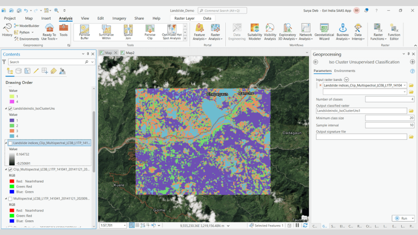The width and height of the screenshot is (418, 235).
Task: Launch ModelBuilder
Action: point(27,26)
